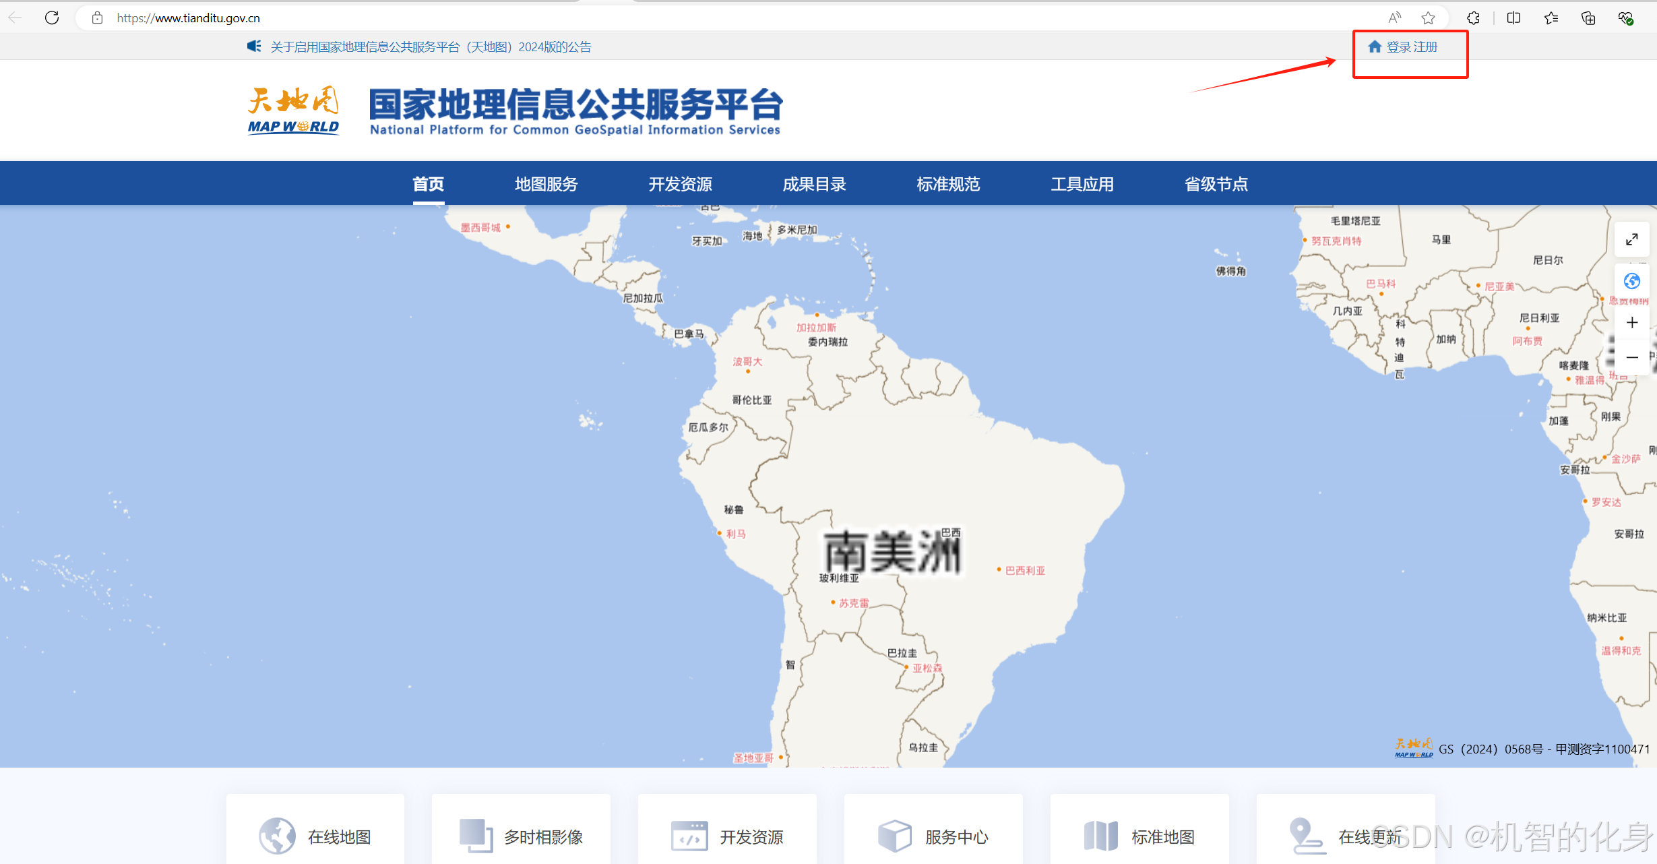Click the home icon beside 登录
The image size is (1657, 864).
(x=1375, y=47)
